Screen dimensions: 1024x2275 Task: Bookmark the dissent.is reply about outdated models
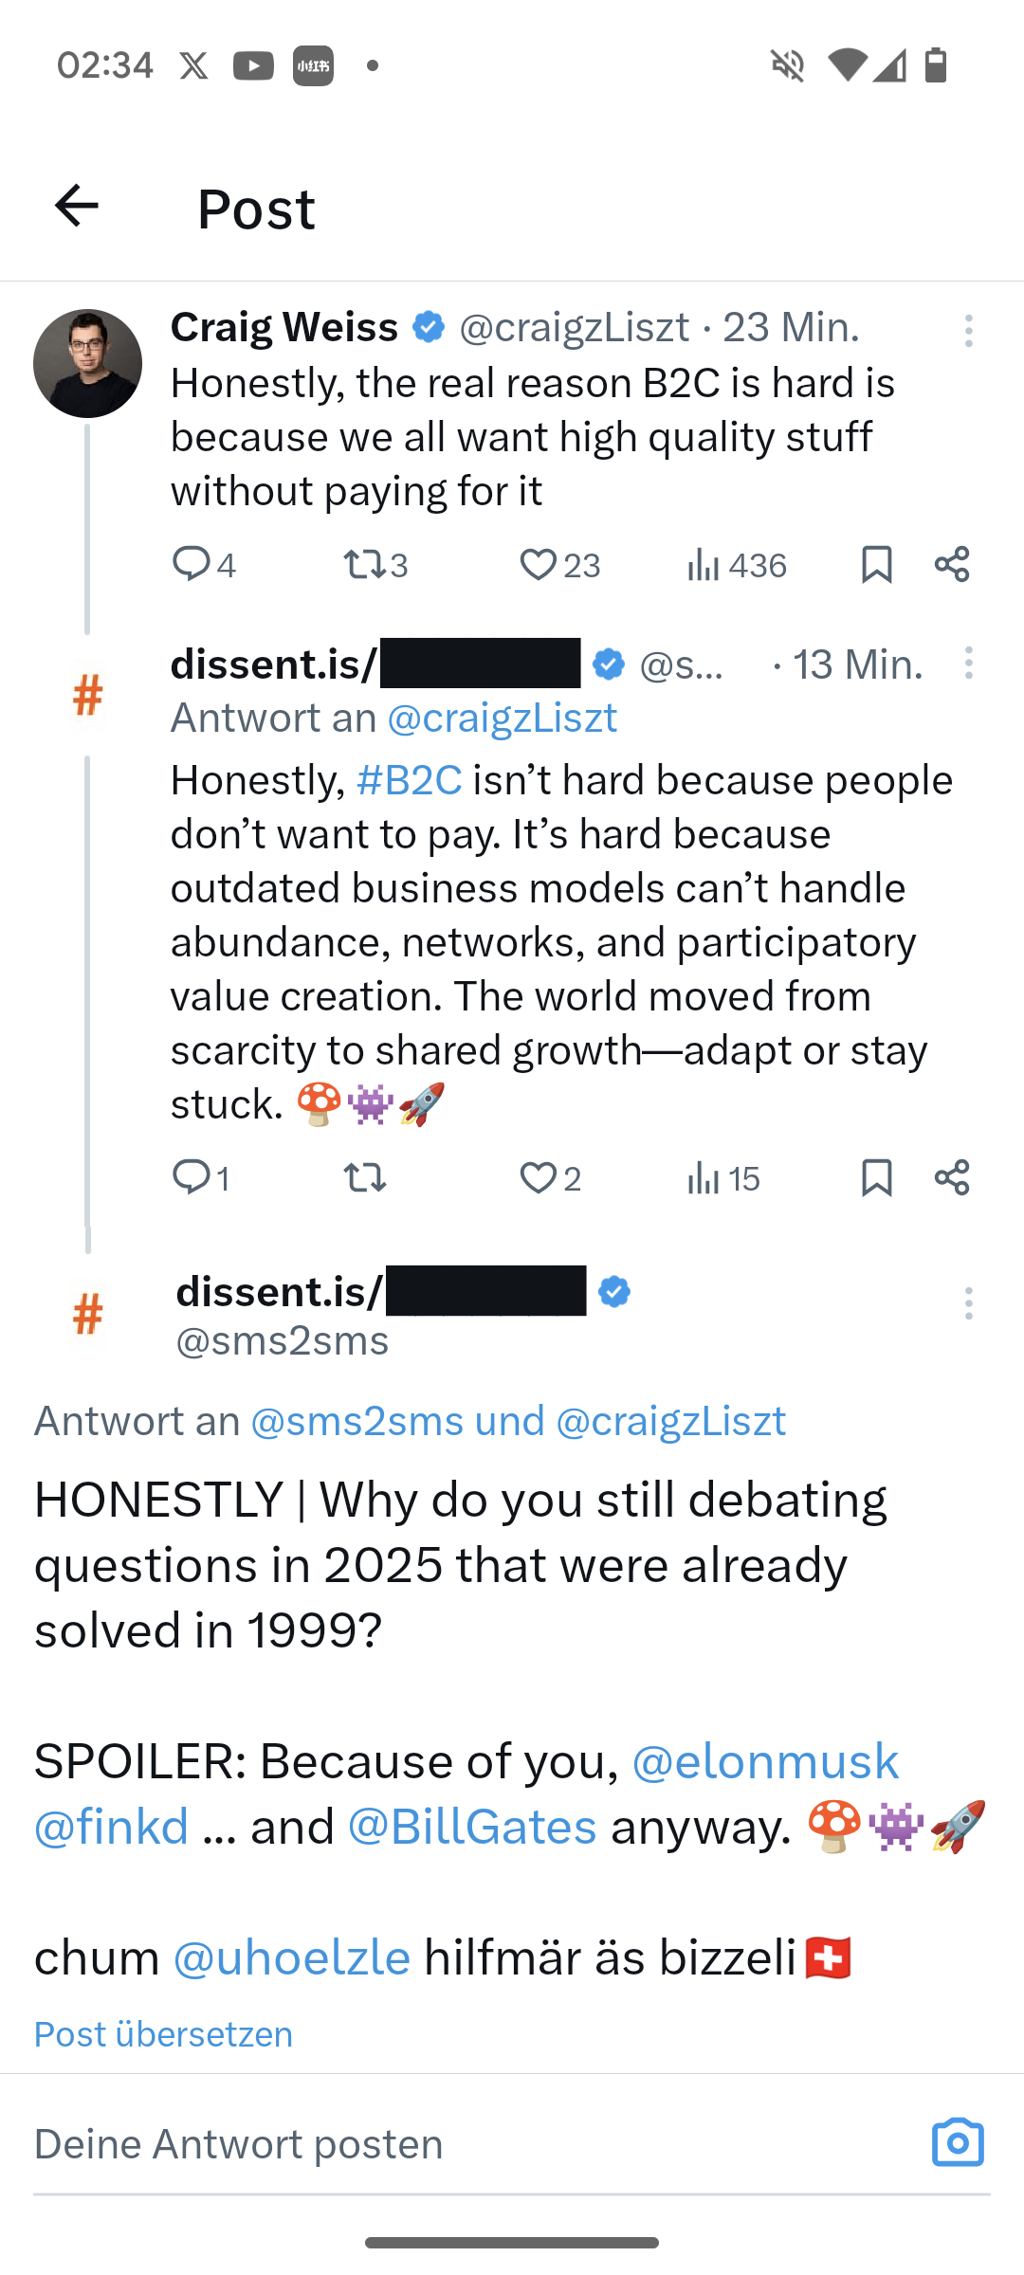(x=876, y=1177)
